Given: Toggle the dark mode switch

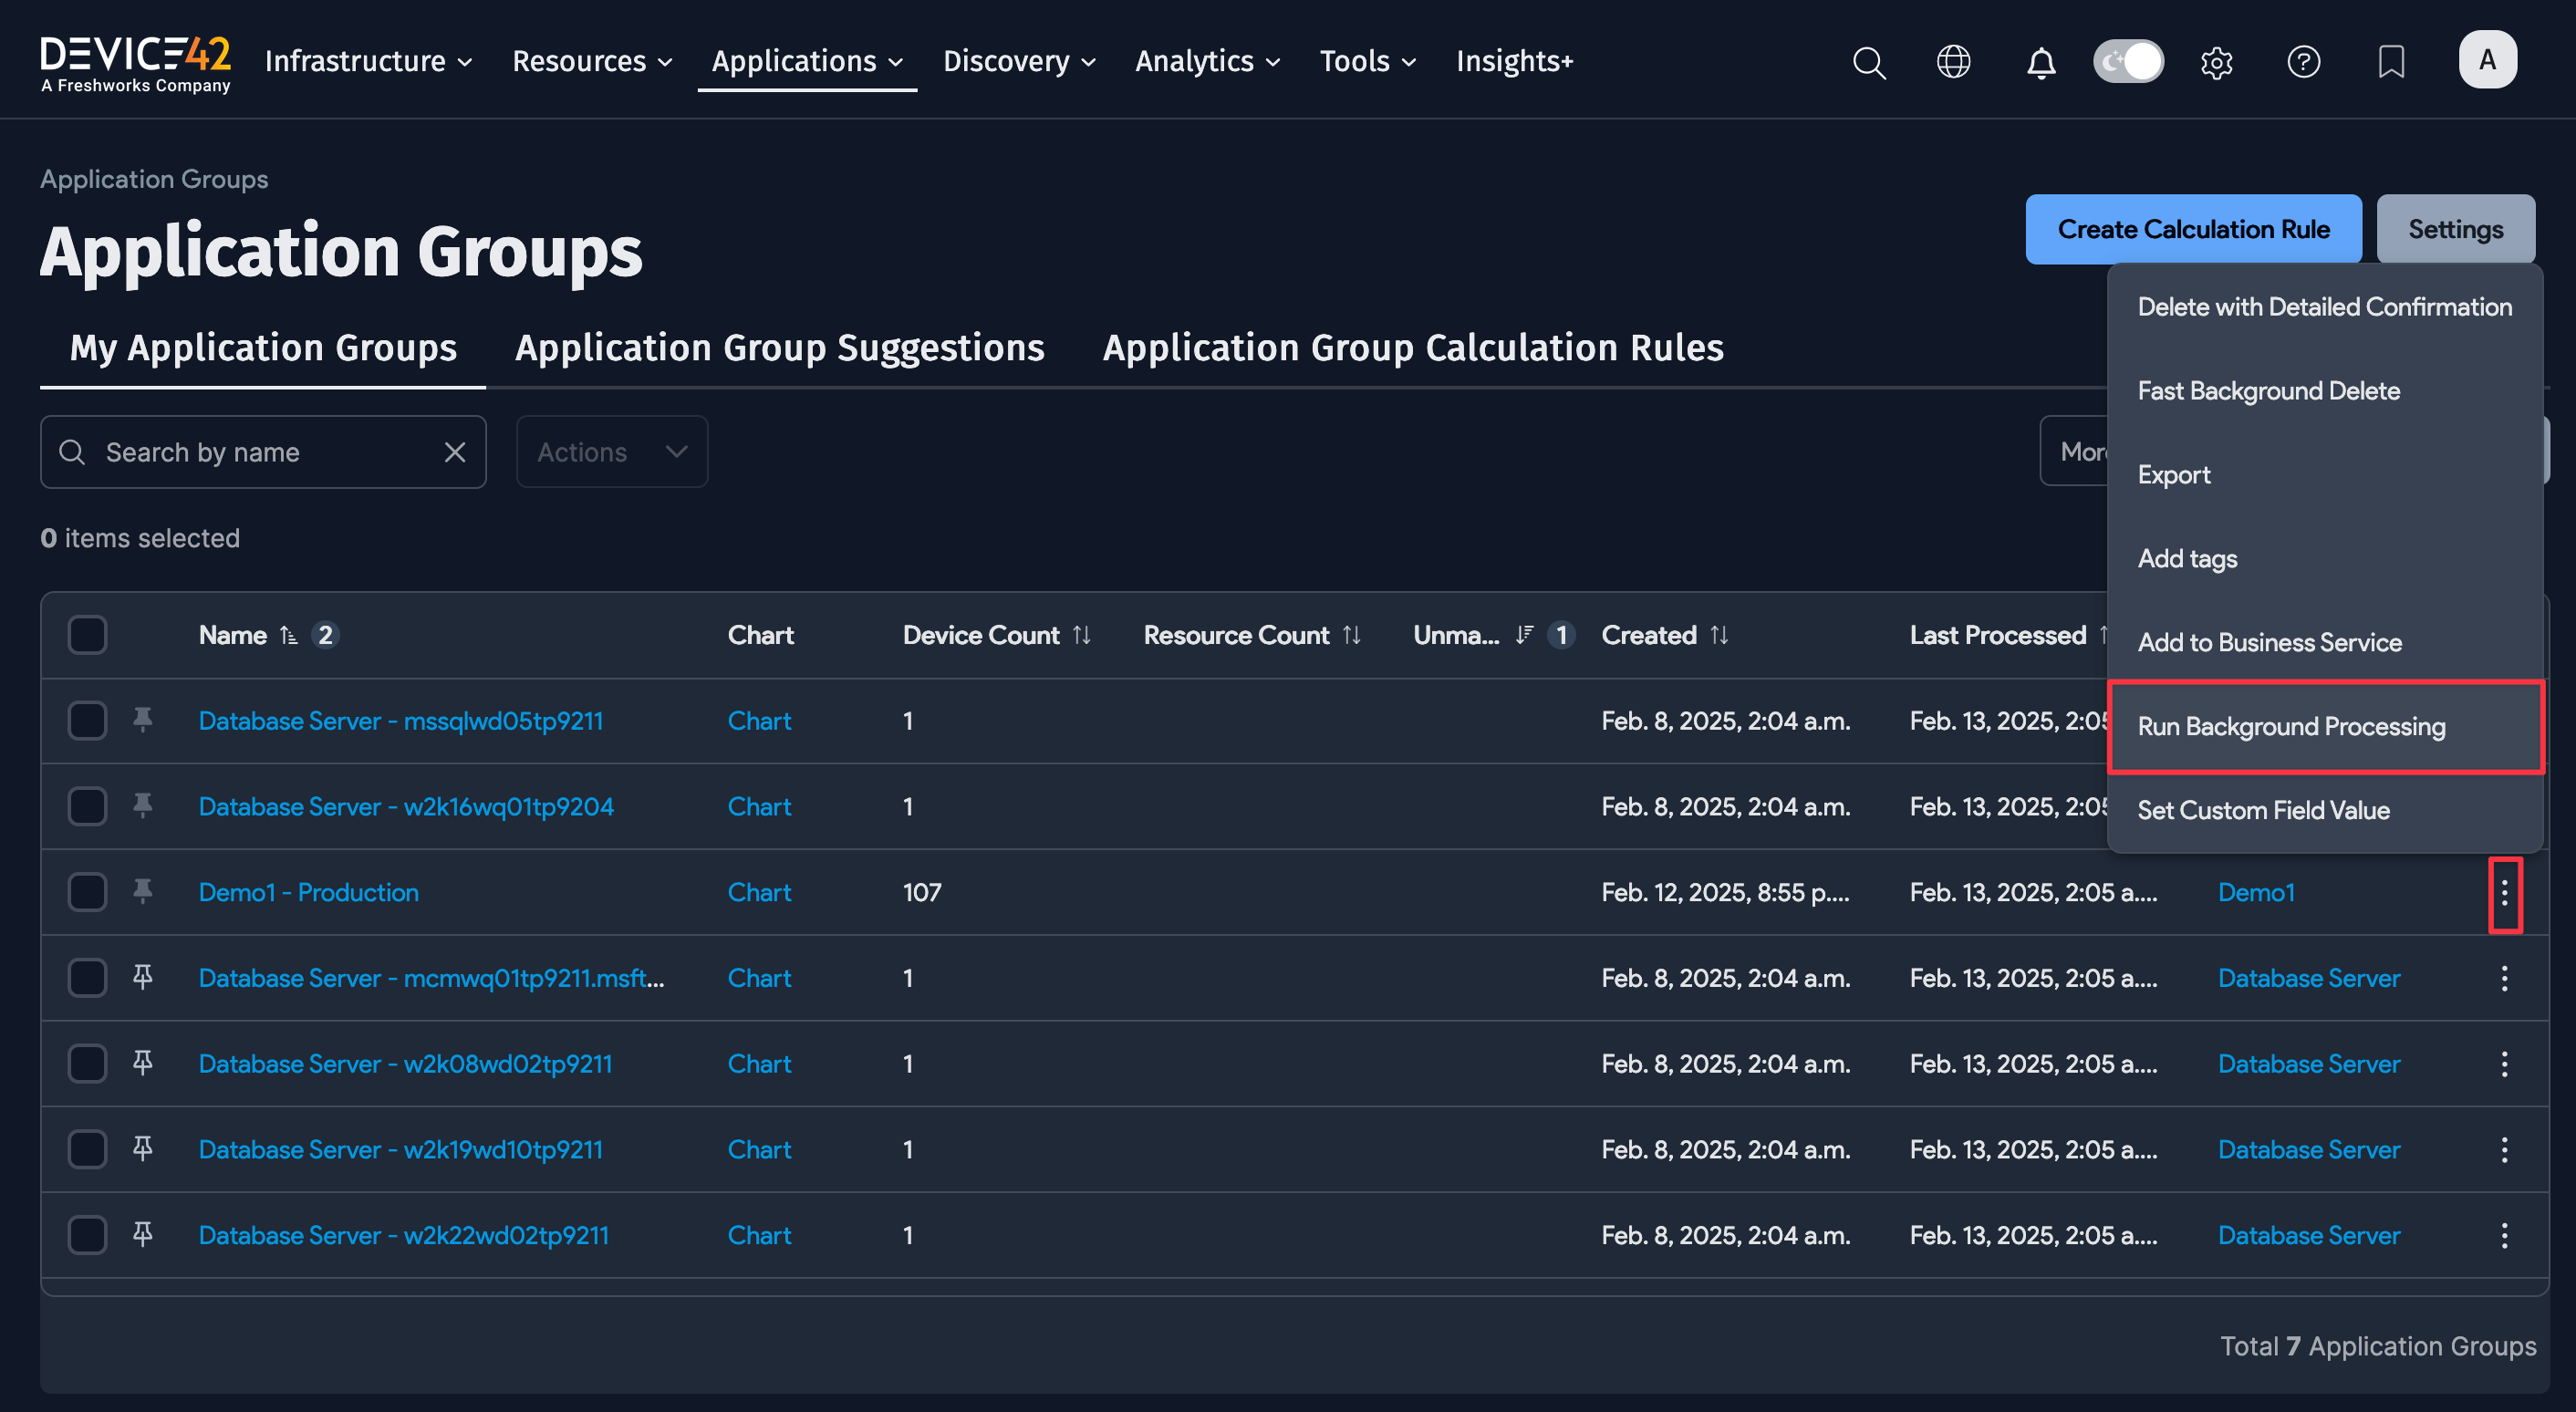Looking at the screenshot, I should 2128,61.
